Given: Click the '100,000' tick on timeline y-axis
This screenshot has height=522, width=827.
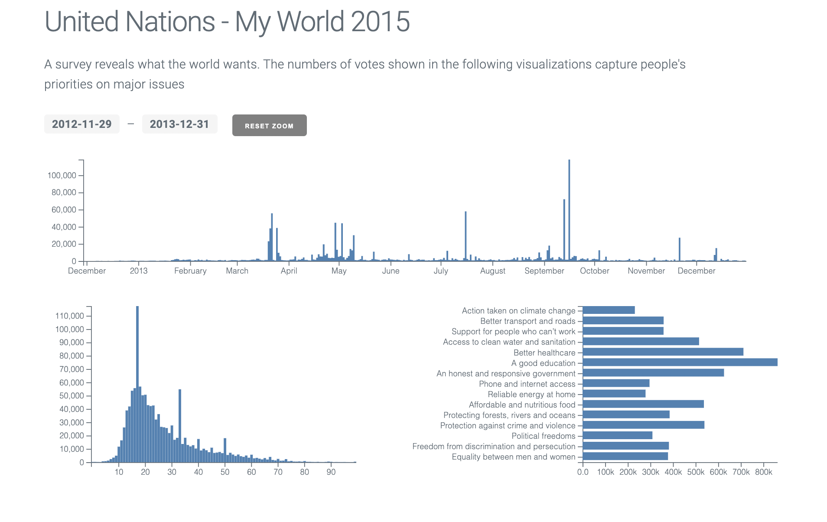Looking at the screenshot, I should tap(62, 175).
